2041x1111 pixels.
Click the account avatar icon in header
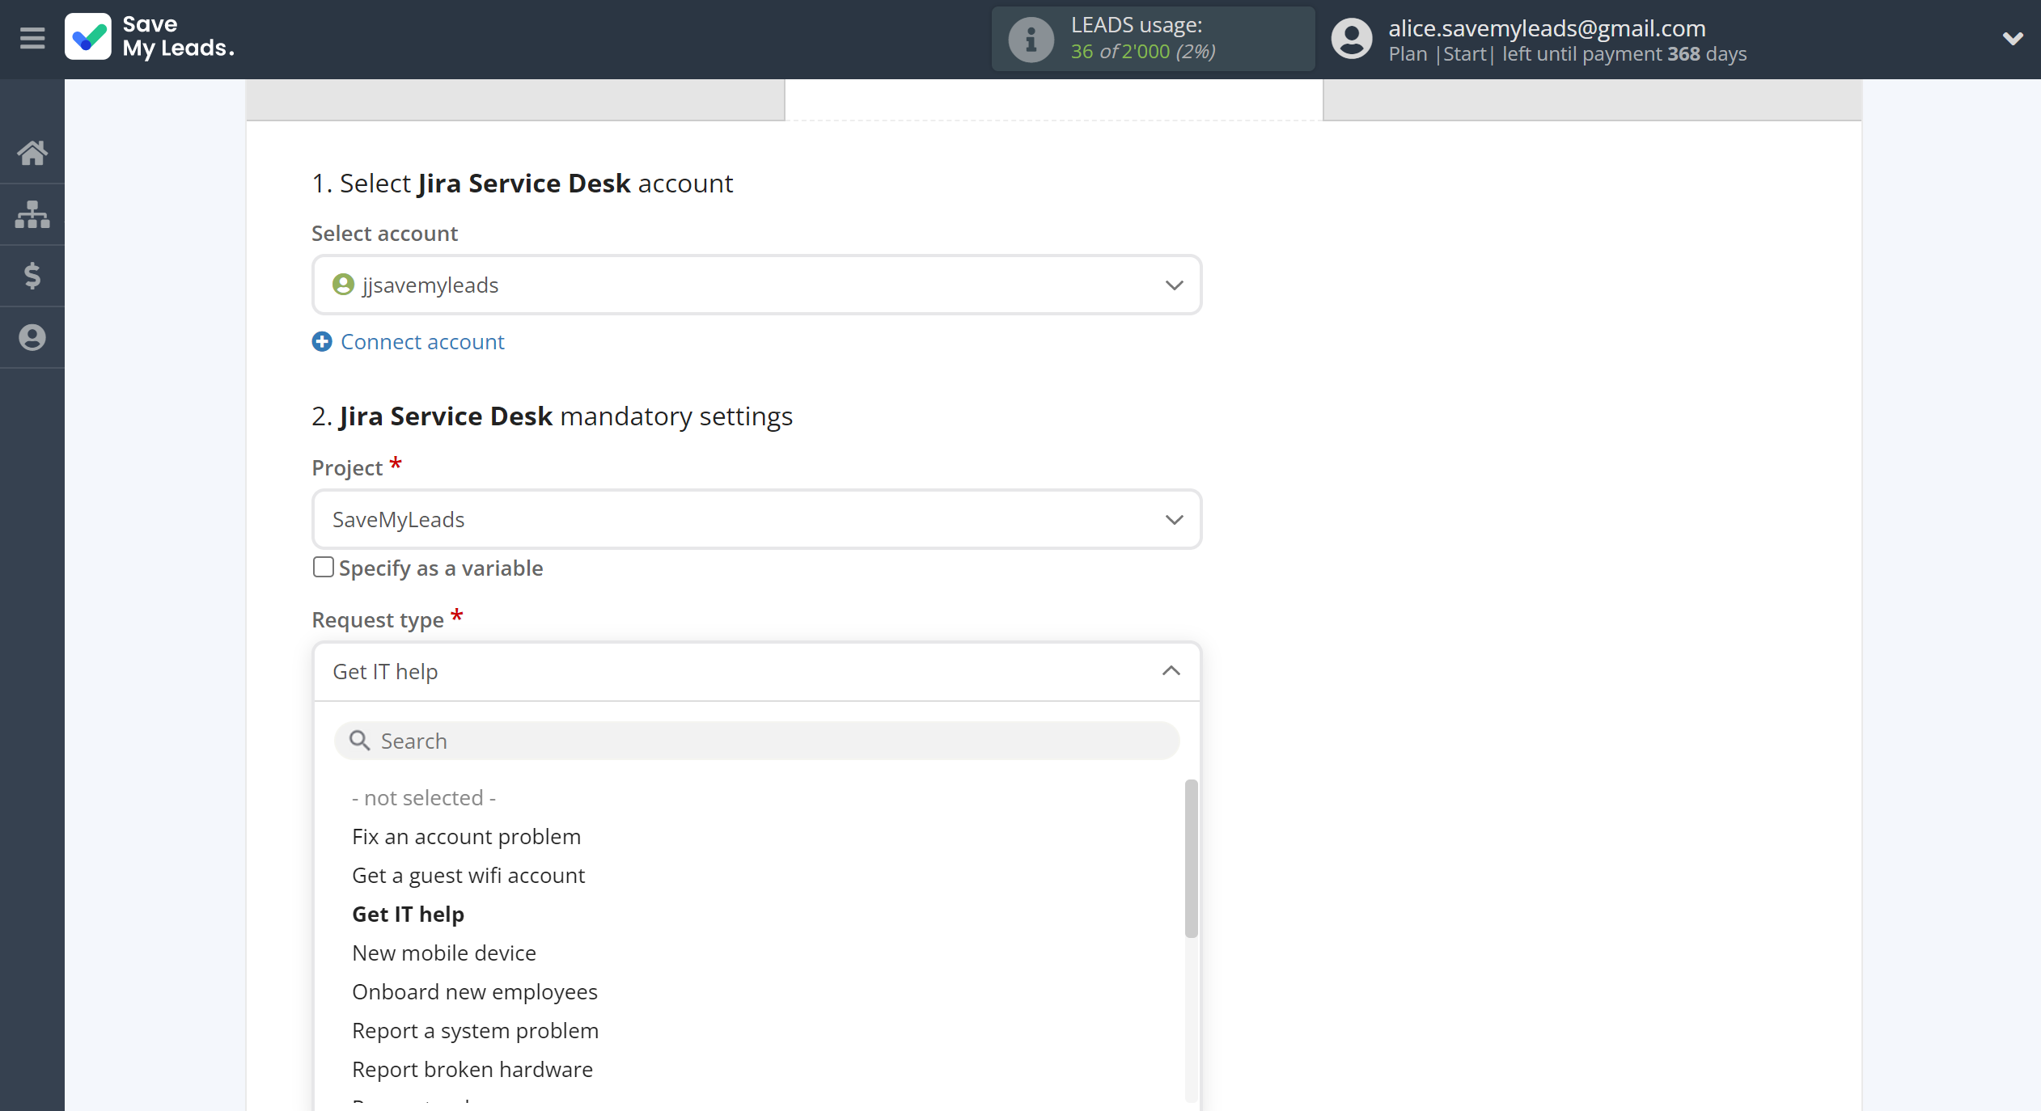point(1352,39)
